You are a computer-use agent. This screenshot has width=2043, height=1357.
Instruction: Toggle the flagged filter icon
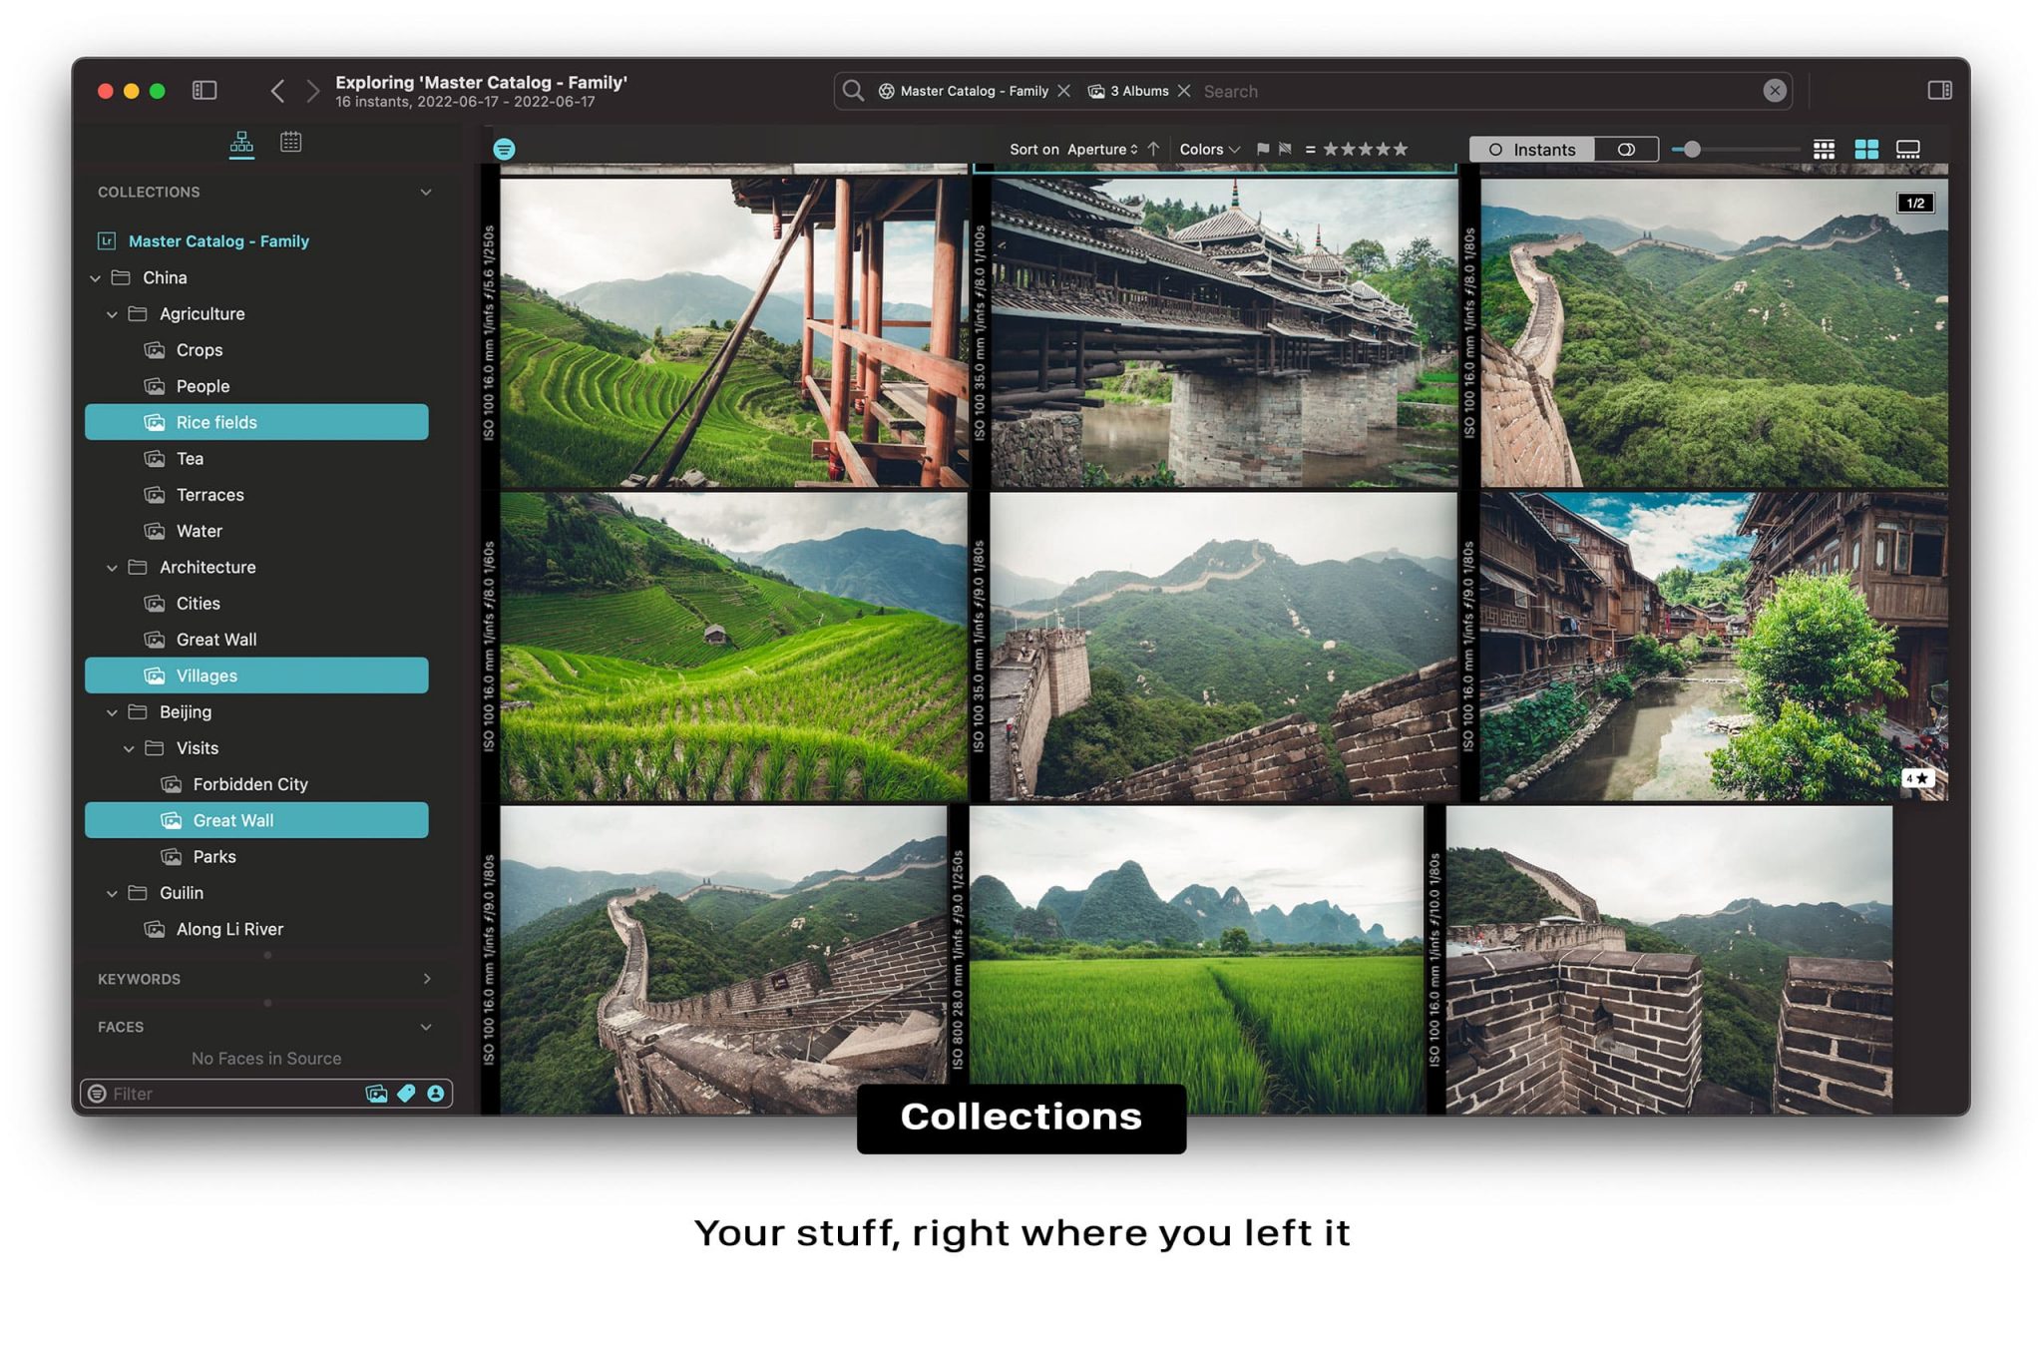tap(1263, 150)
